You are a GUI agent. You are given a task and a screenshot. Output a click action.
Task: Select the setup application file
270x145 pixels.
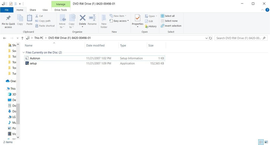[x=33, y=63]
